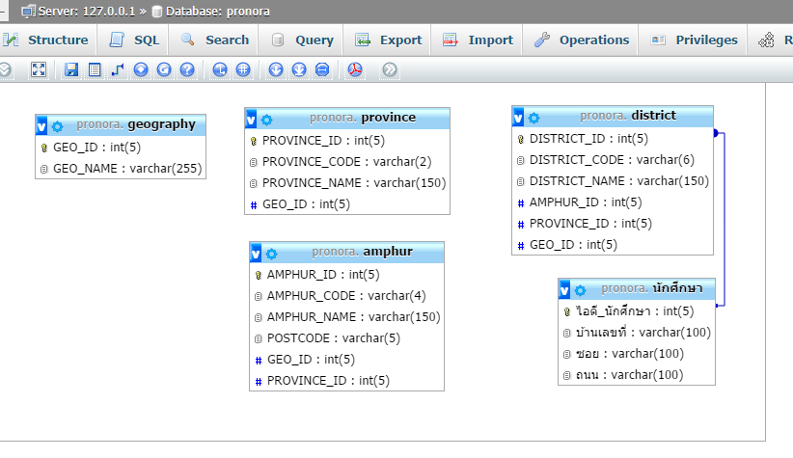Select AMPHUR_CODE : varchar(4) column
Image resolution: width=793 pixels, height=458 pixels.
click(x=346, y=296)
